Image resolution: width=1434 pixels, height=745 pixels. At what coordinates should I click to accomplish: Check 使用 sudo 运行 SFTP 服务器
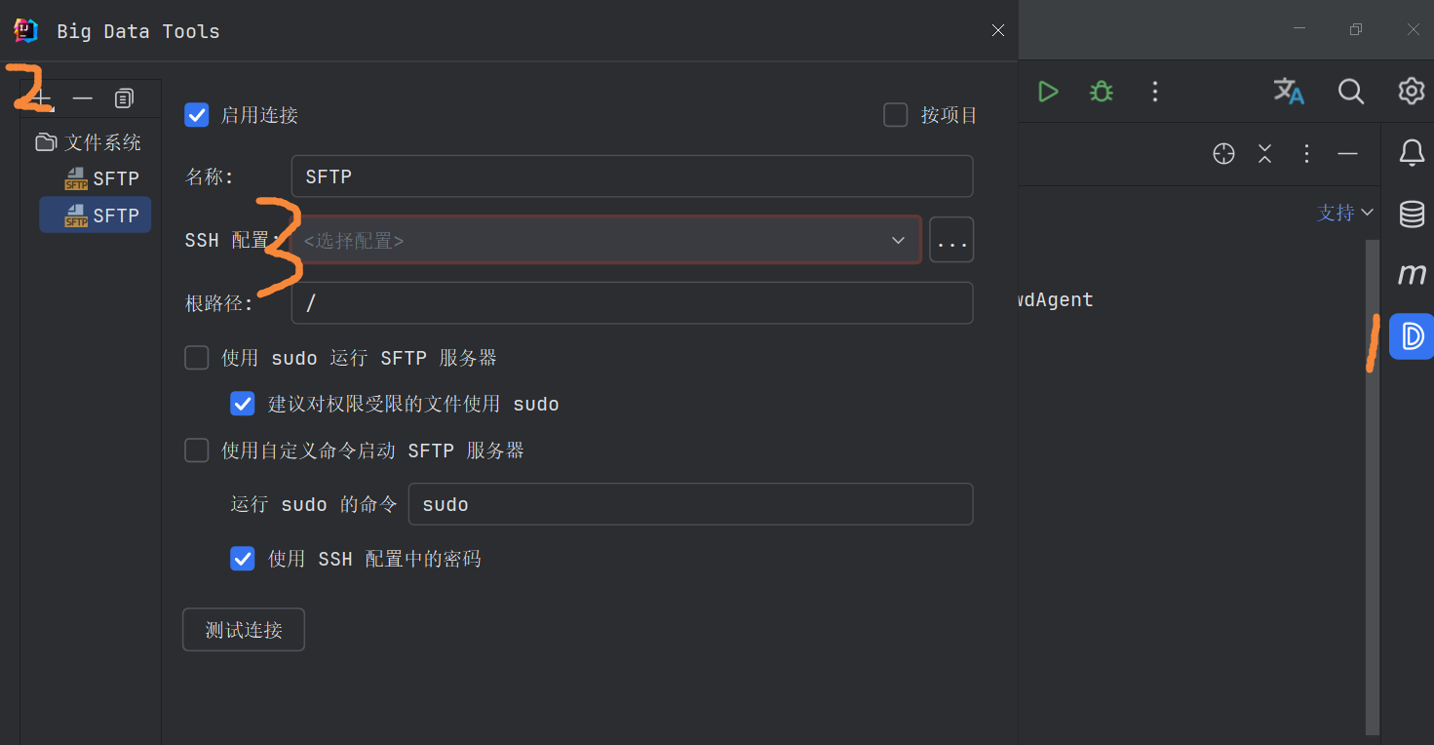197,358
